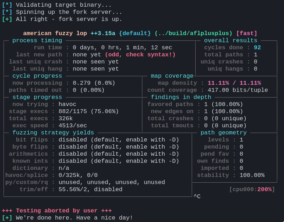Click total execs value '326k'

[66, 118]
